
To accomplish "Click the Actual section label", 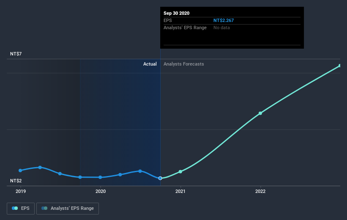I will [x=150, y=64].
